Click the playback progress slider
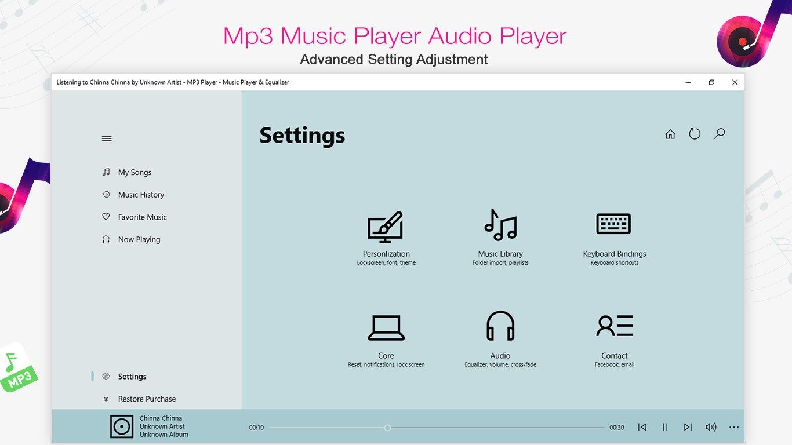Screen dimensions: 792x445 [x=437, y=428]
